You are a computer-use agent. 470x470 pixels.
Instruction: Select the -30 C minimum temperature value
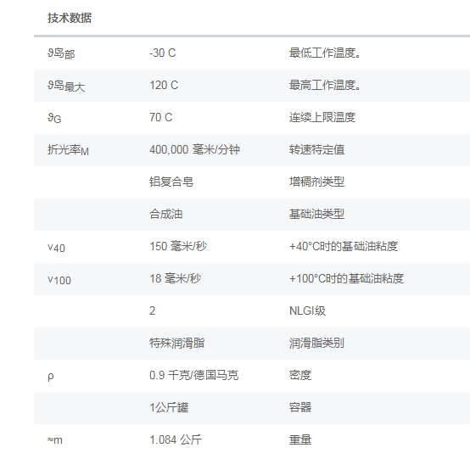162,53
